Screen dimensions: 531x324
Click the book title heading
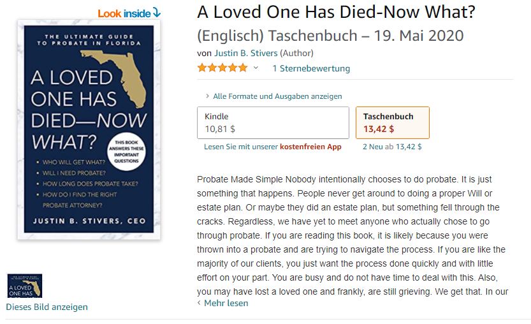tap(337, 12)
